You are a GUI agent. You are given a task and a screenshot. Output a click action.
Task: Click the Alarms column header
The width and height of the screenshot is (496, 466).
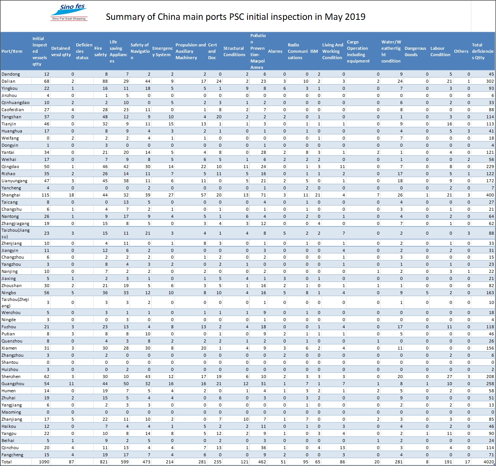[275, 51]
